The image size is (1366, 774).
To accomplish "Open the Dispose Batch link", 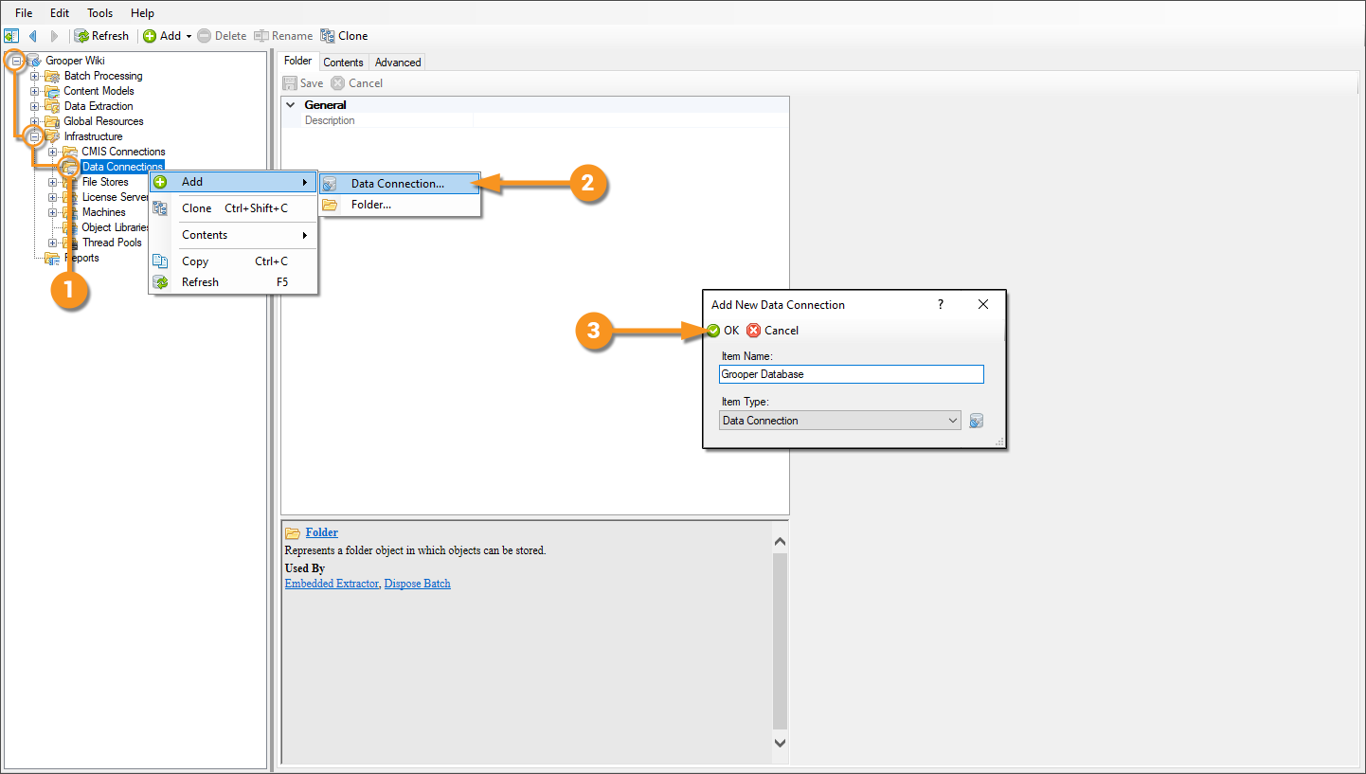I will click(x=417, y=584).
